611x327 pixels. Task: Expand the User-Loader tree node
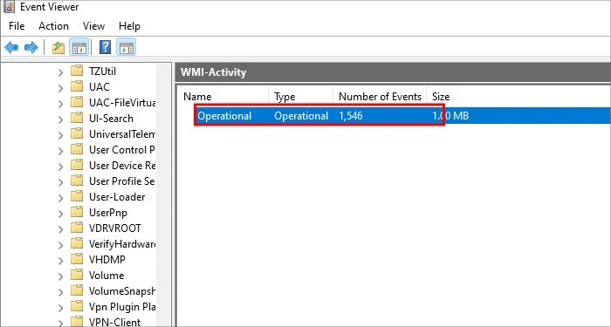click(60, 198)
